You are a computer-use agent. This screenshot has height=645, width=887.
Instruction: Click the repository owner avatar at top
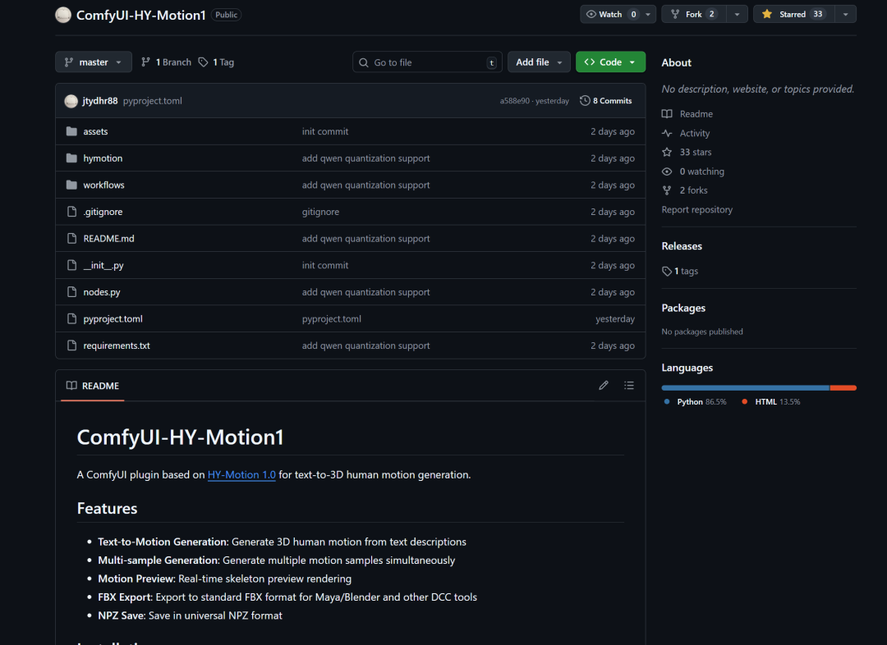[63, 15]
